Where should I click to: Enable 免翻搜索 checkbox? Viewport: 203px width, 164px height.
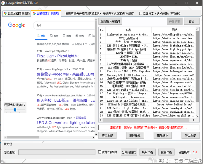140,14
